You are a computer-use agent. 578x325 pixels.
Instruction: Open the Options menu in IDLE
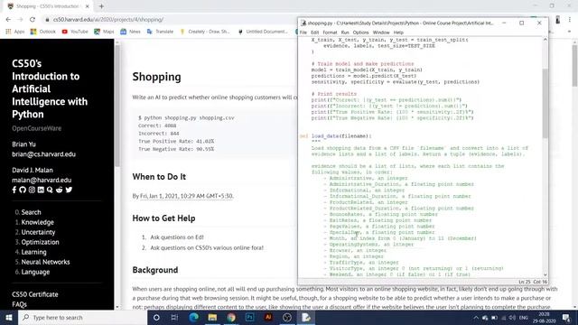360,32
